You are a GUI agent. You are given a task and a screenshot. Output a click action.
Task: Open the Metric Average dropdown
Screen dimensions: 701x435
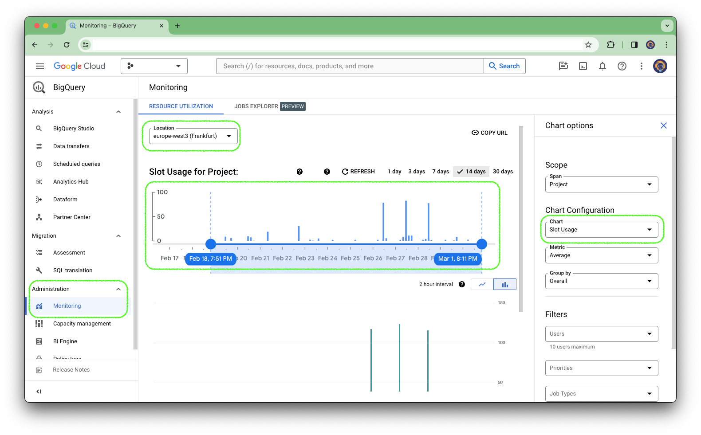pos(602,255)
